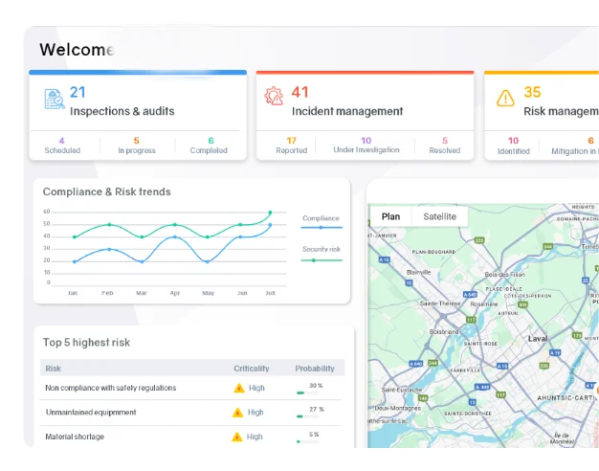Select the 4 Scheduled inspections stat
This screenshot has height=471, width=599.
[62, 146]
